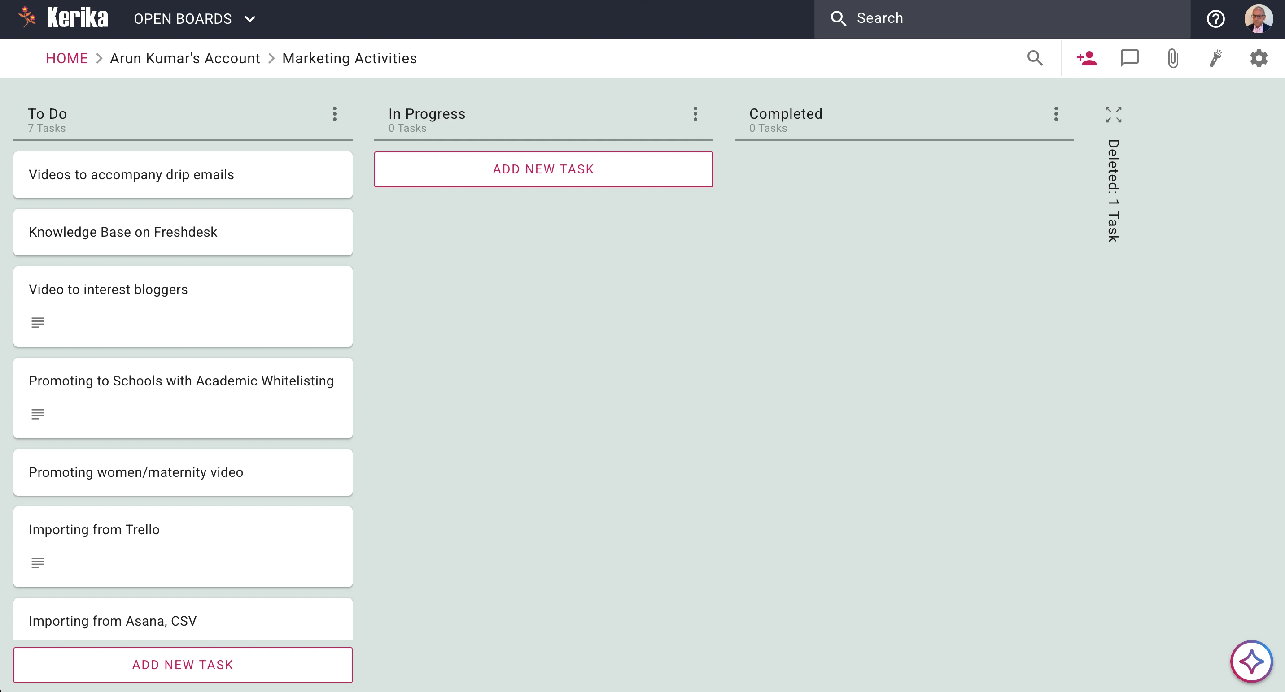
Task: Click ADD NEW TASK under To Do
Action: tap(183, 665)
